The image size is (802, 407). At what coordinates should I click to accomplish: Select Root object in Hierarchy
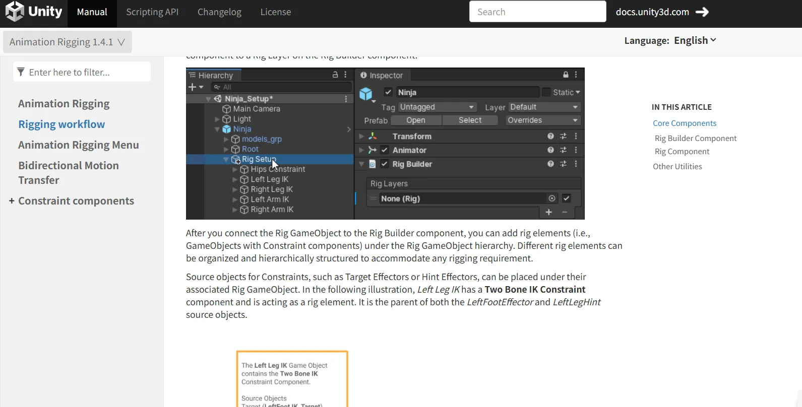pyautogui.click(x=250, y=149)
